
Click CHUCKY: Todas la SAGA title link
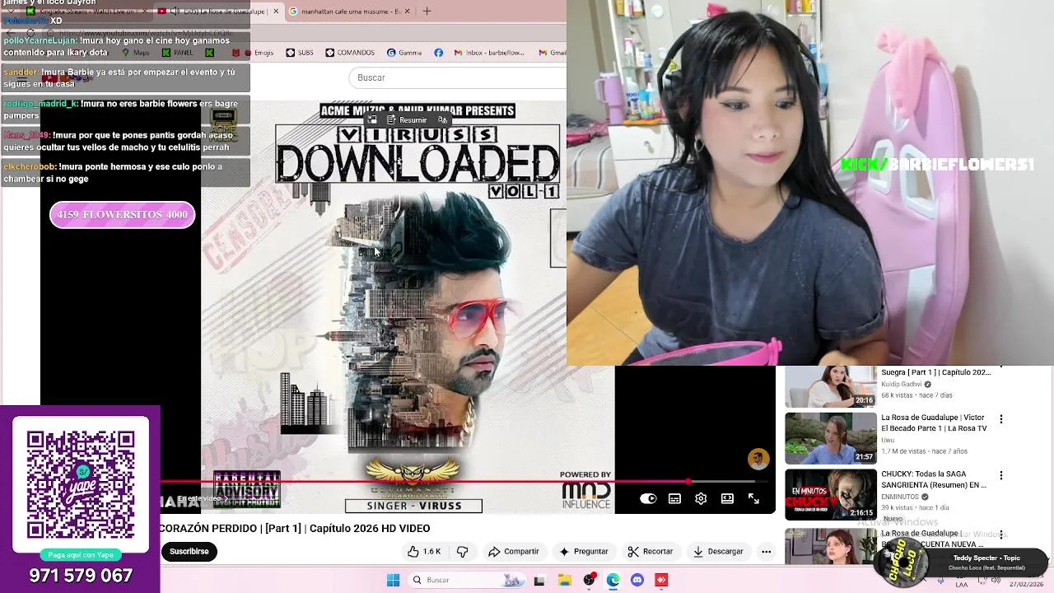click(x=934, y=479)
